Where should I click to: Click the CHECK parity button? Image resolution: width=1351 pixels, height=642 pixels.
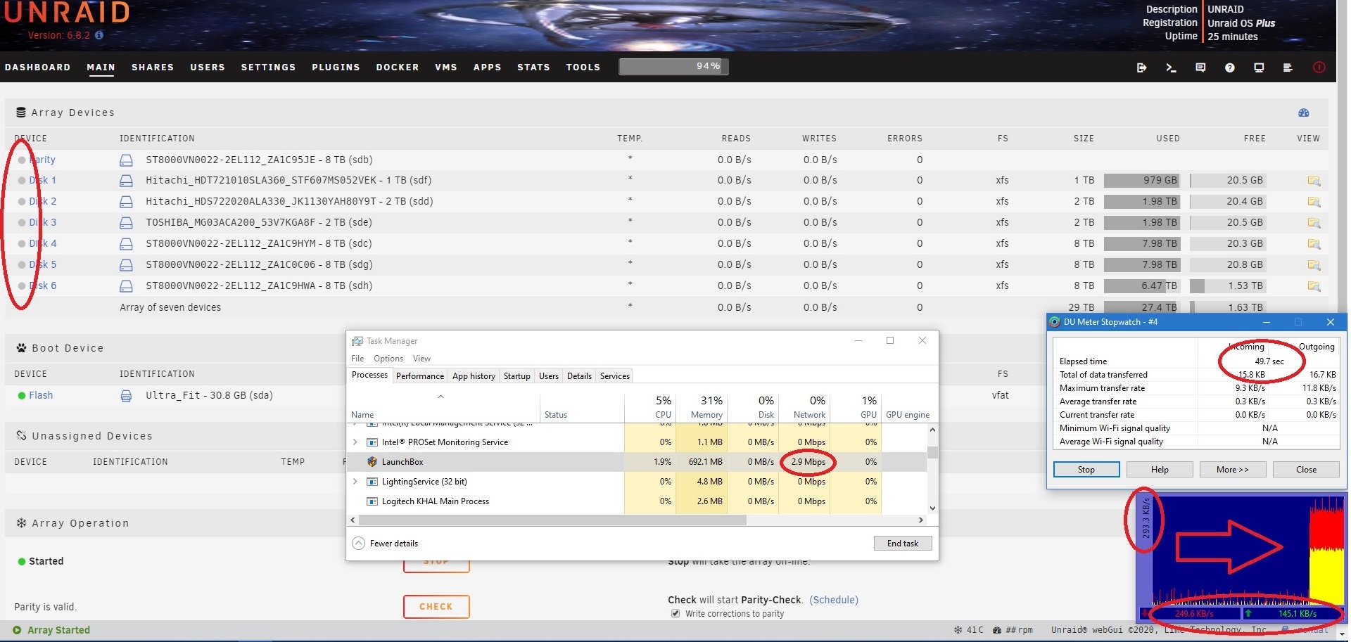pyautogui.click(x=436, y=607)
